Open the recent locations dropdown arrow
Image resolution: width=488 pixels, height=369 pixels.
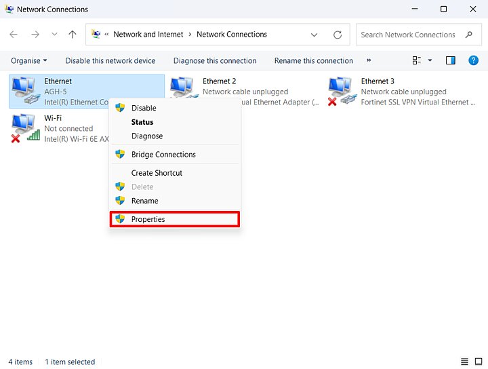[54, 34]
